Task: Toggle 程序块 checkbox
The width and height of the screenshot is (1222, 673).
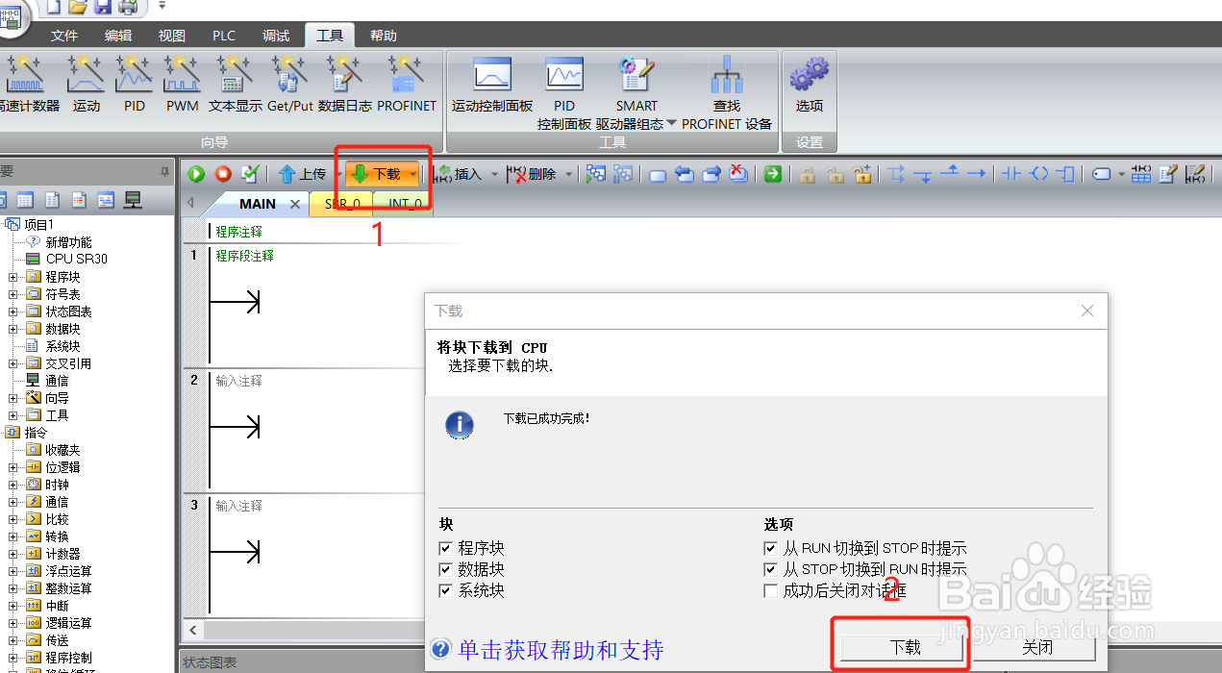Action: coord(445,548)
